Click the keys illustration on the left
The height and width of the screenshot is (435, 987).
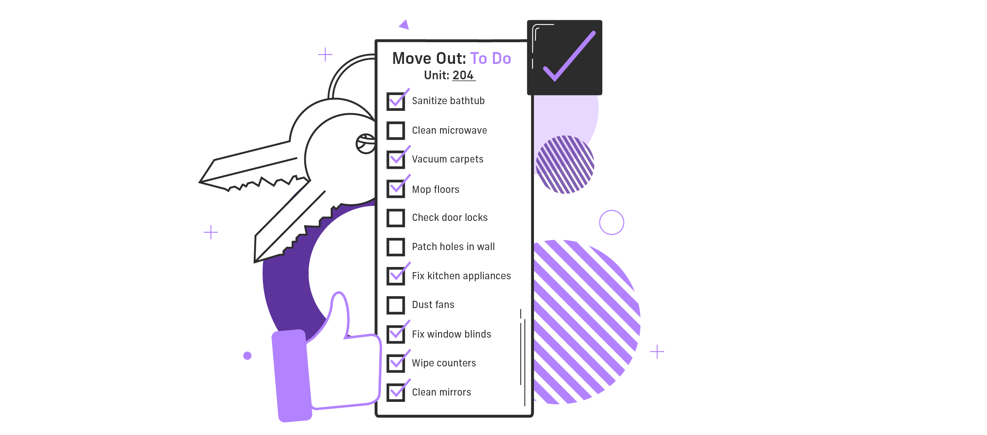283,157
